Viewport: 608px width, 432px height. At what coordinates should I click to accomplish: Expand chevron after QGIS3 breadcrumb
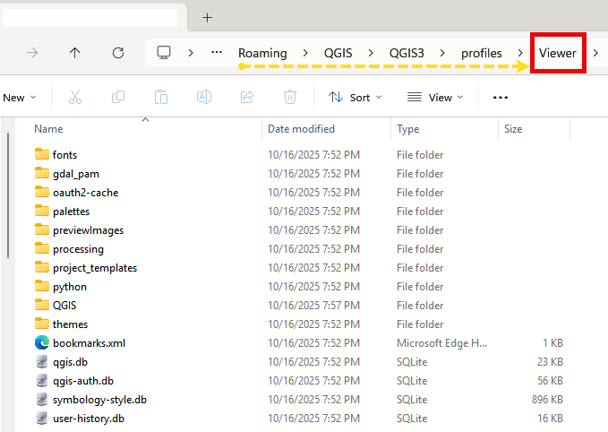442,52
